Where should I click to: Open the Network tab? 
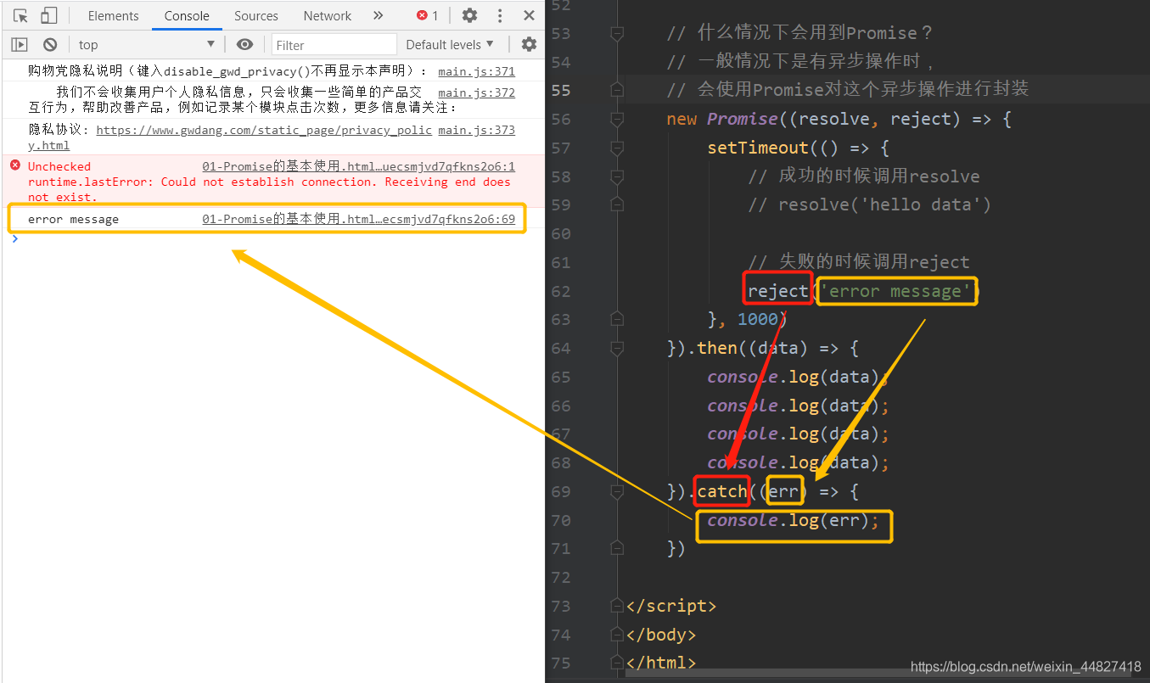click(x=327, y=15)
